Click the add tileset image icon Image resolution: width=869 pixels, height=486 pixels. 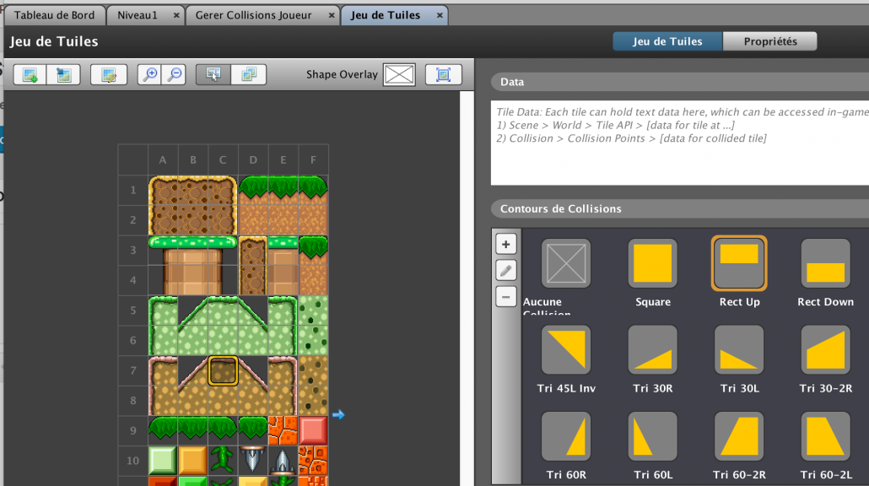(x=30, y=74)
